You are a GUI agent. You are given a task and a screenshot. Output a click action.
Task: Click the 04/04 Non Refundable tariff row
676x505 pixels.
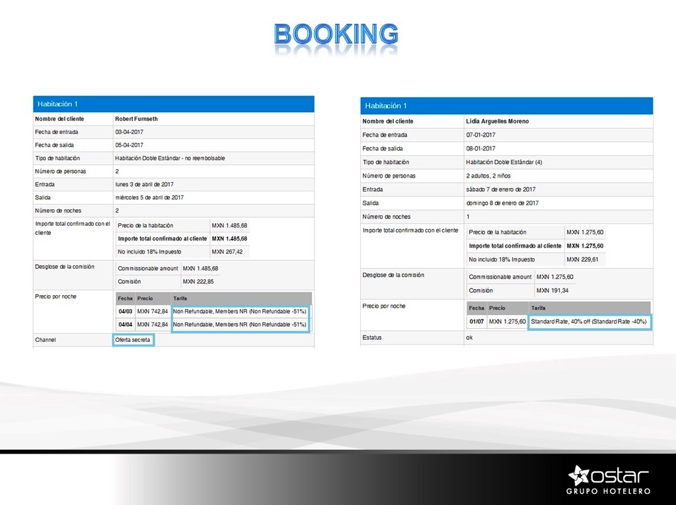click(240, 324)
